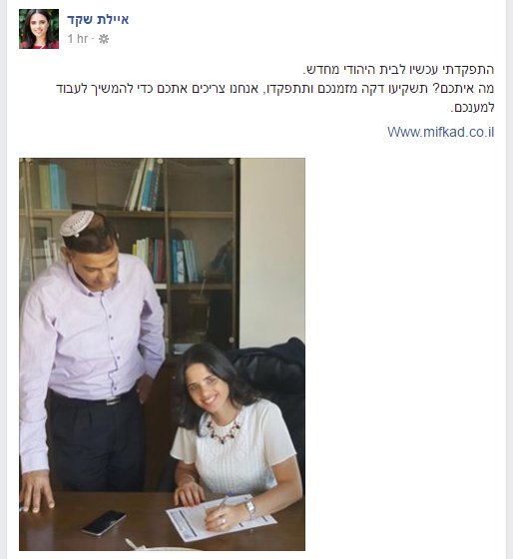The width and height of the screenshot is (513, 559).
Task: Click the custom privacy gear icon
Action: click(104, 39)
